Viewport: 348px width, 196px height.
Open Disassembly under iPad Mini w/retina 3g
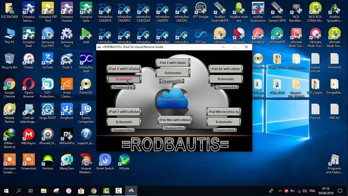(225, 130)
